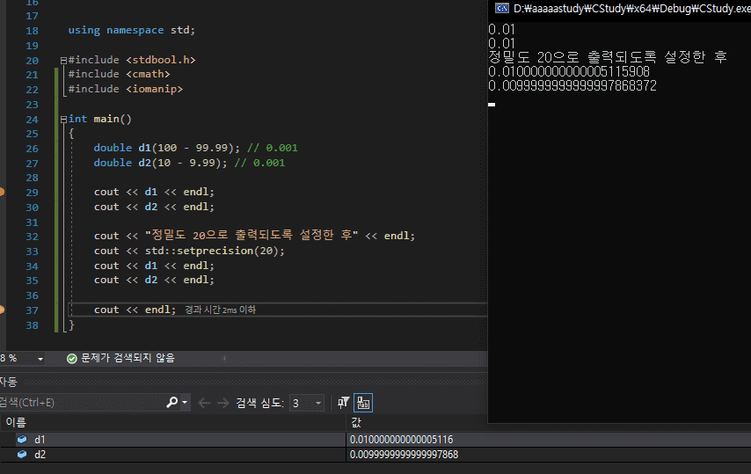Click the d1 value 0.010000000000005116
The width and height of the screenshot is (751, 474).
click(401, 439)
